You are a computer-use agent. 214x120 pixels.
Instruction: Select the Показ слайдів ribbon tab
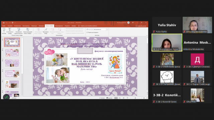click(x=49, y=26)
